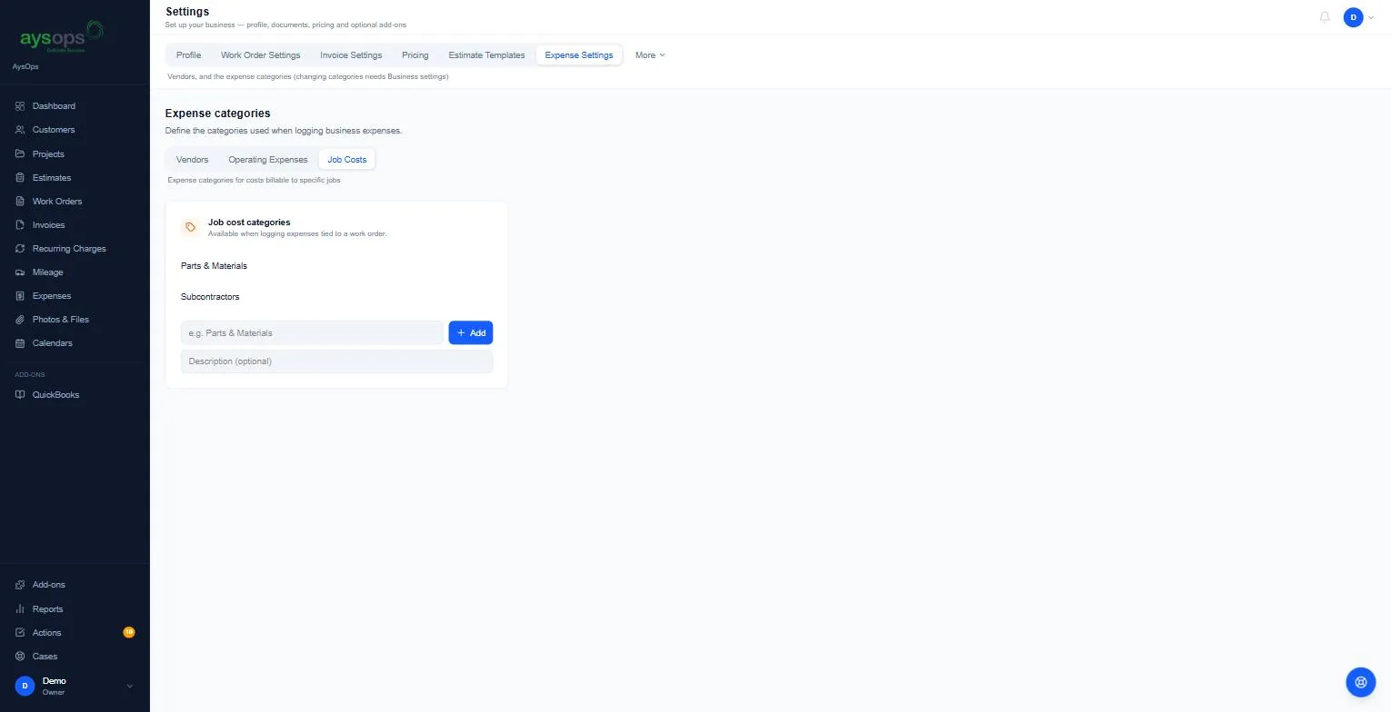Viewport: 1391px width, 712px height.
Task: Click the QuickBooks book icon
Action: click(x=20, y=395)
